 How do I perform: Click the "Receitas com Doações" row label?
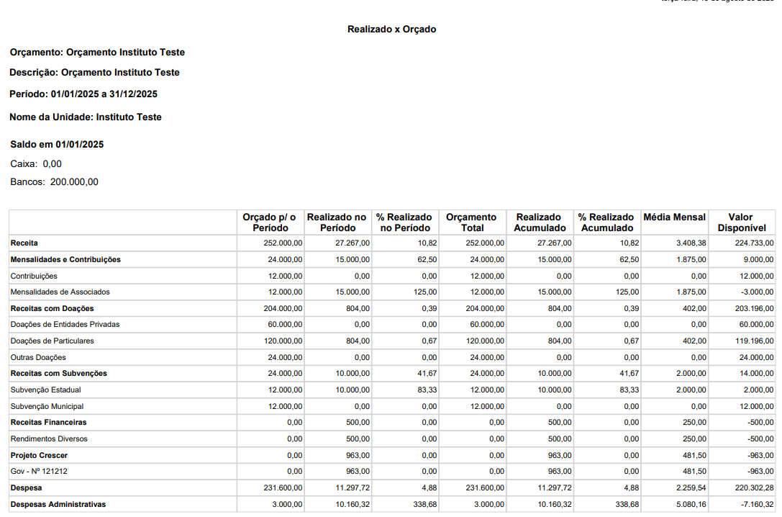point(52,308)
